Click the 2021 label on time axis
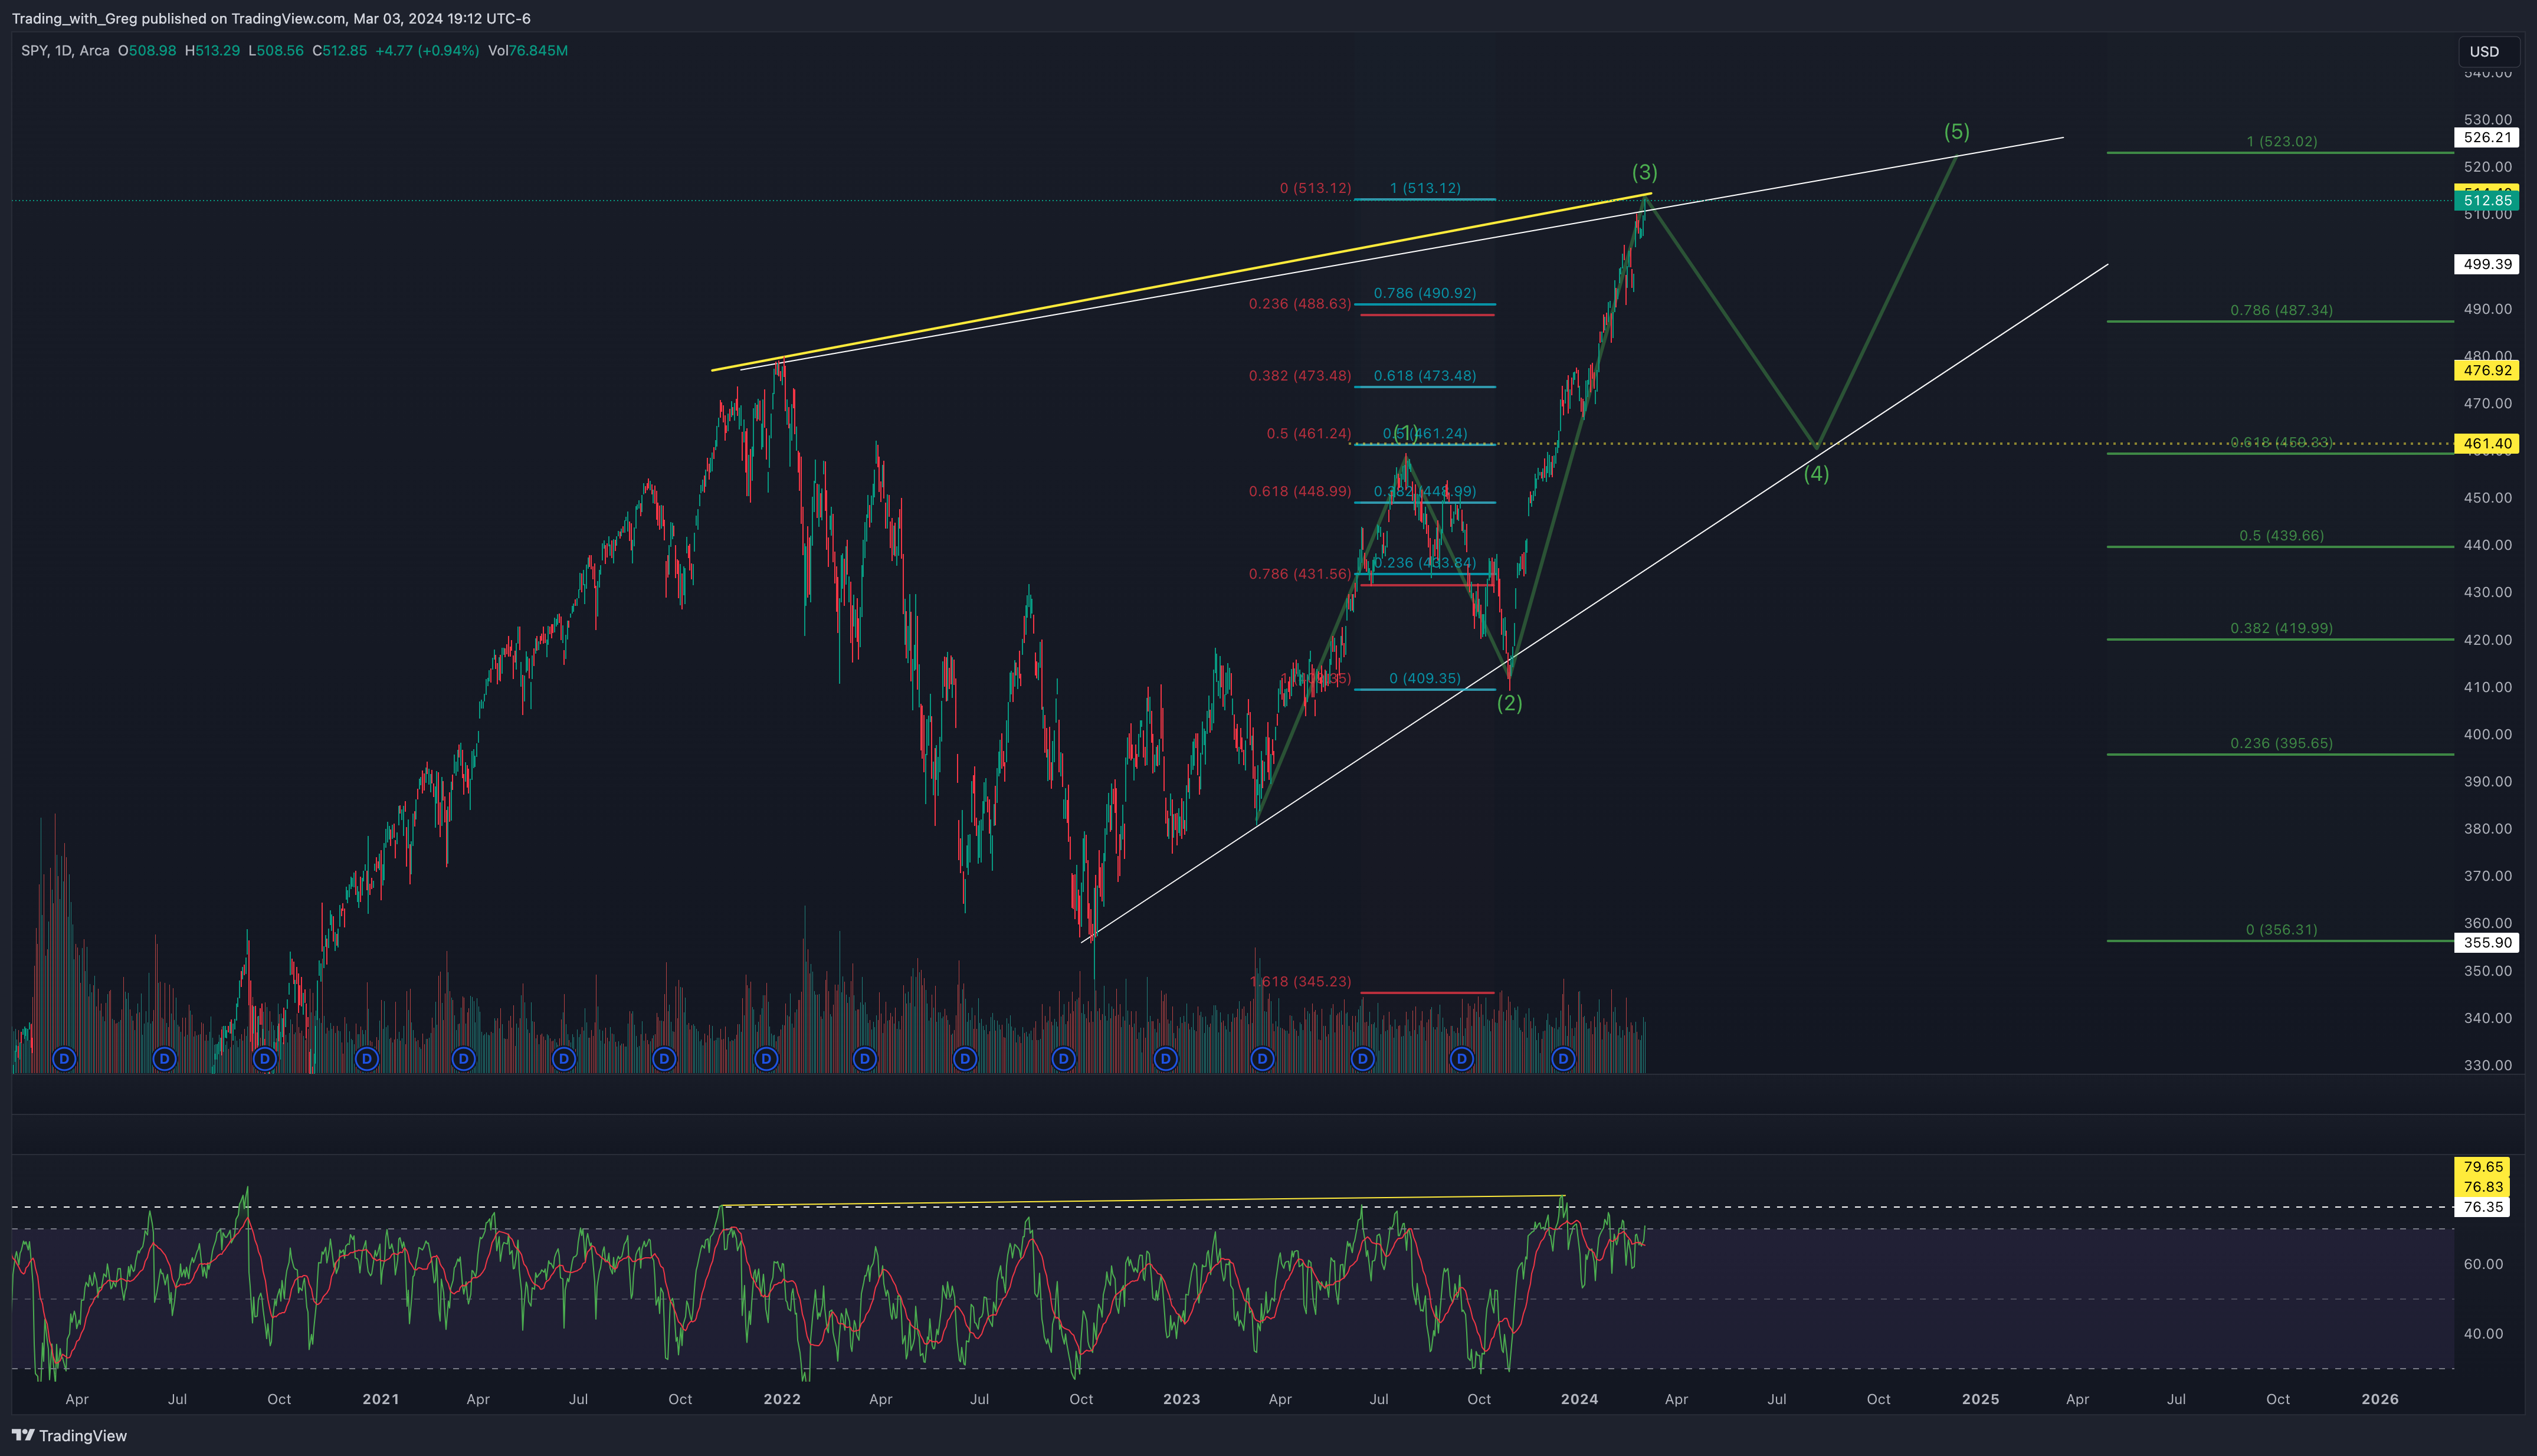 [x=380, y=1399]
